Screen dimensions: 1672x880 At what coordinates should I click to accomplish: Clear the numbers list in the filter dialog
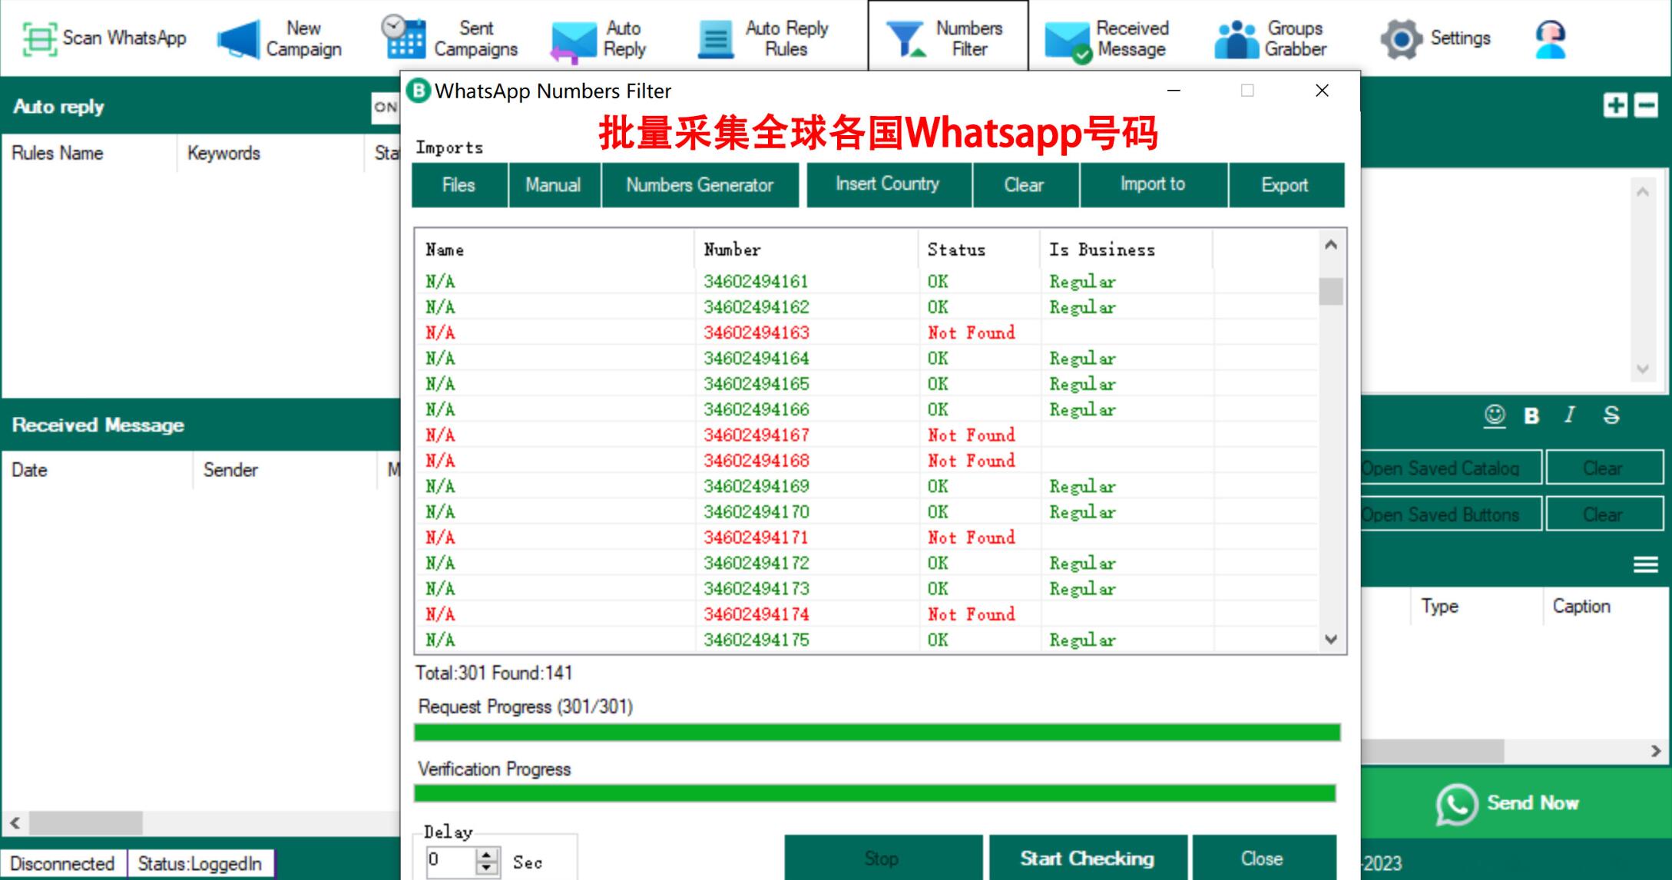coord(1025,185)
